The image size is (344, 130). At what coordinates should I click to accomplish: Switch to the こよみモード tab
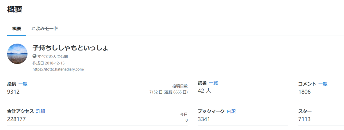click(x=45, y=29)
